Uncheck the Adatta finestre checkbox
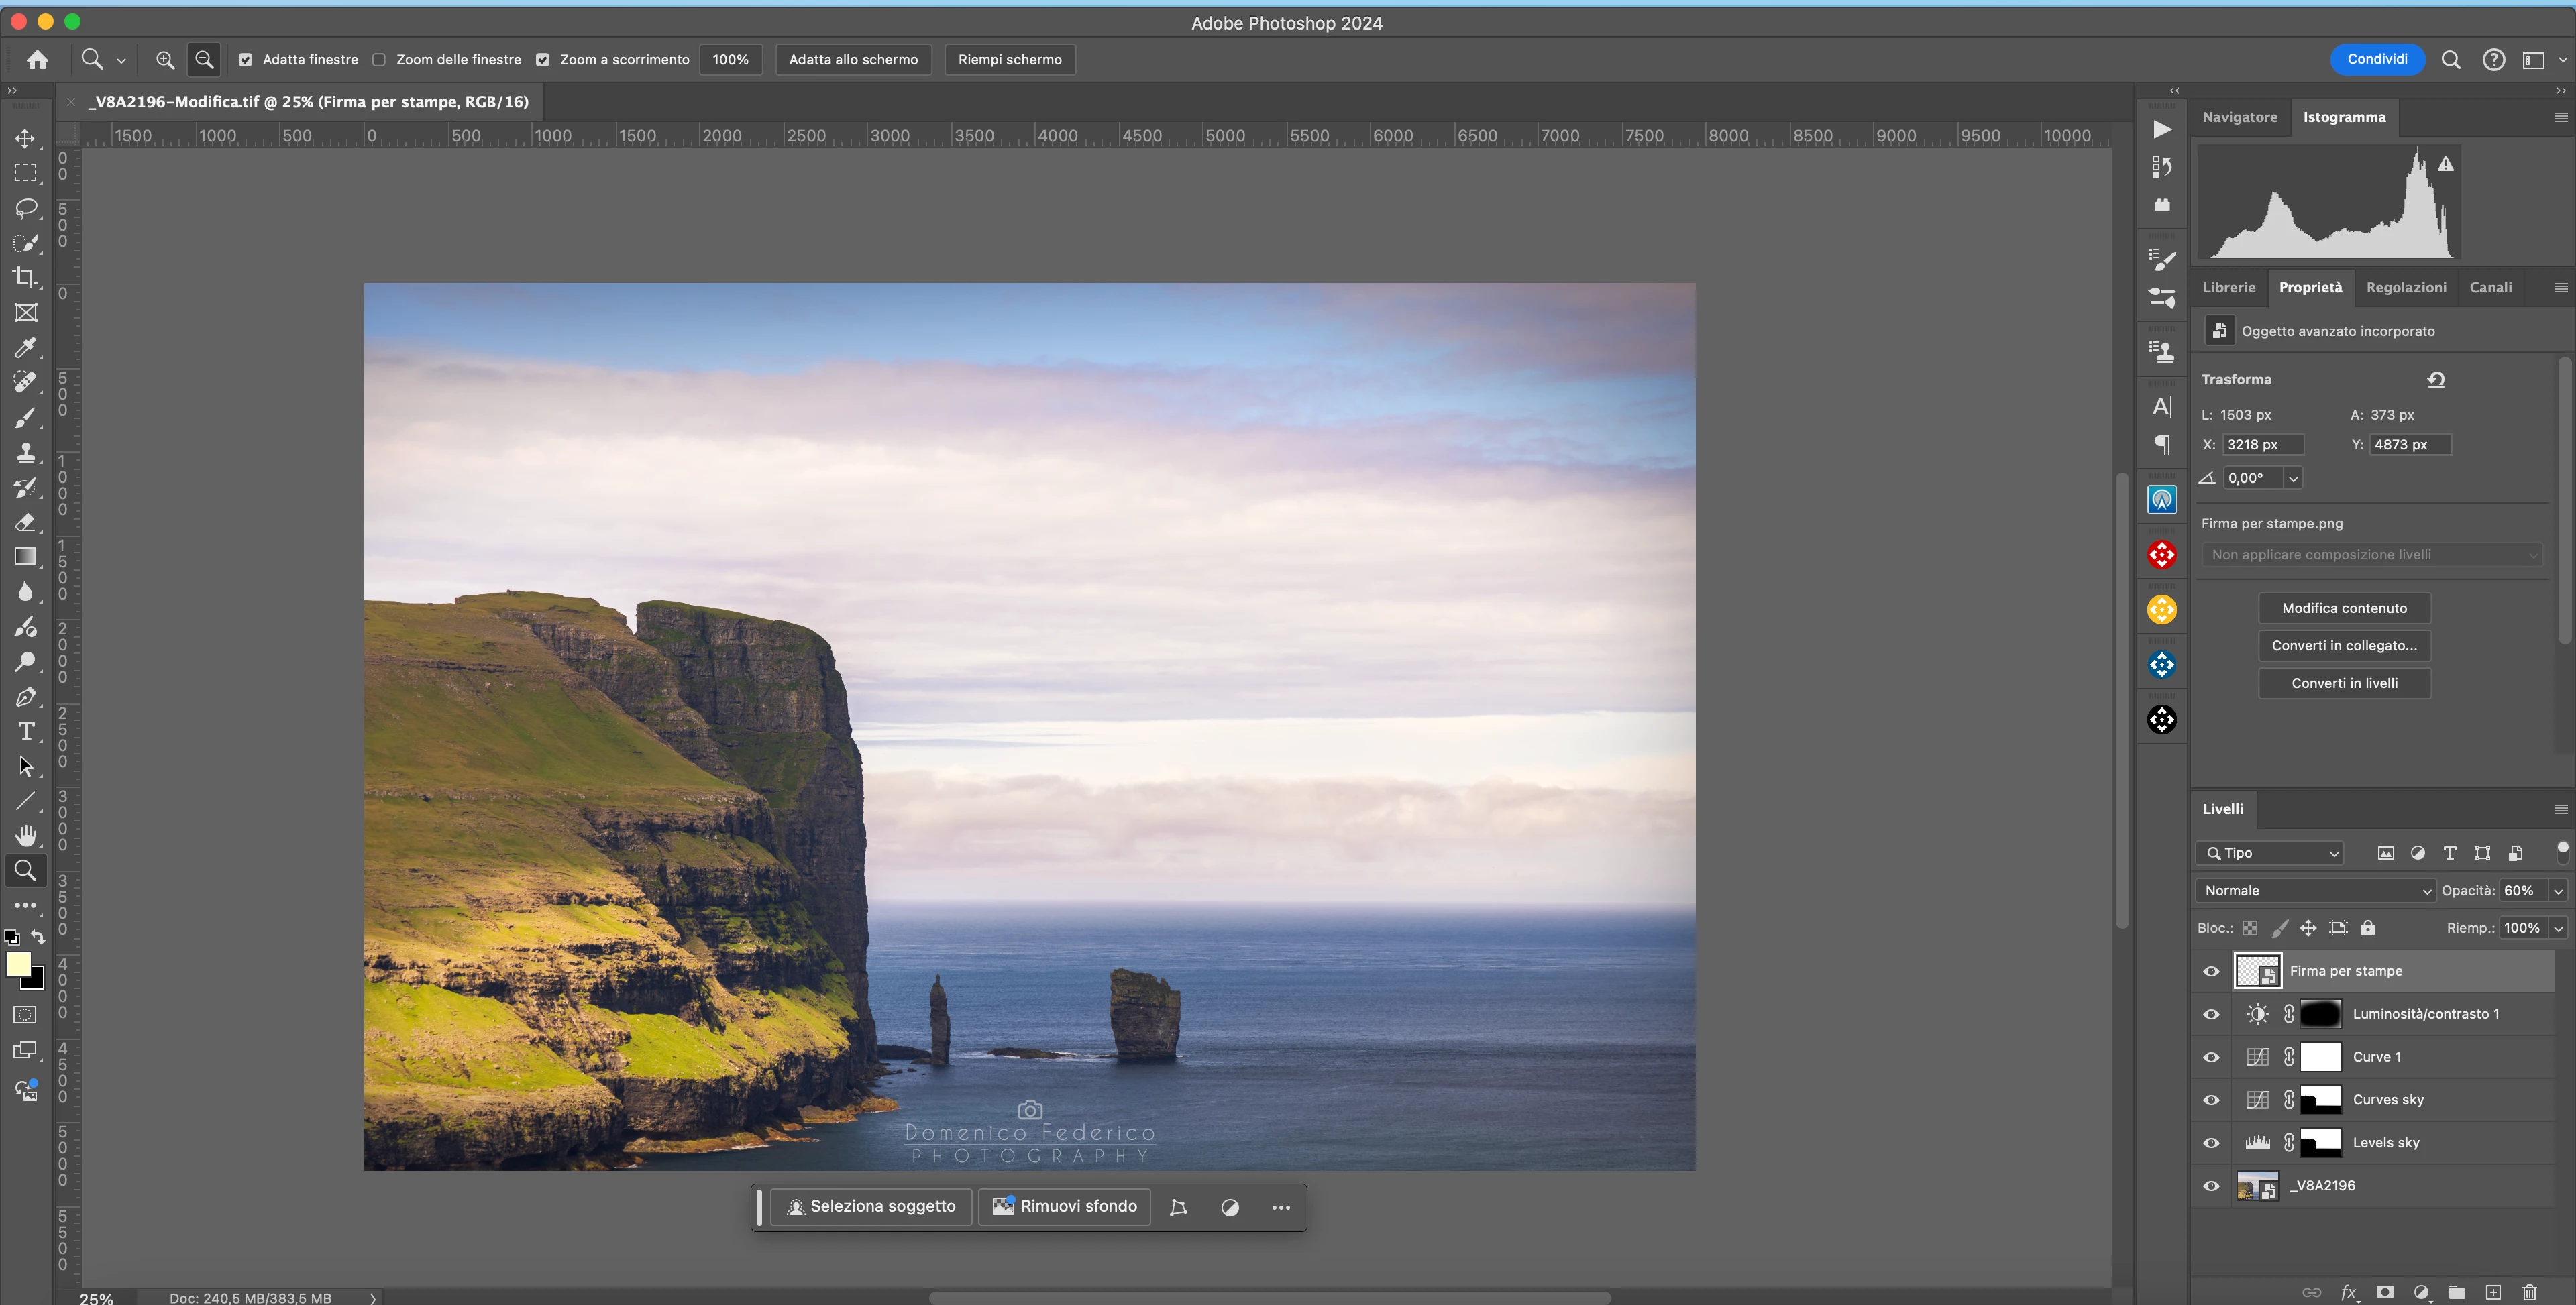The width and height of the screenshot is (2576, 1305). tap(245, 60)
